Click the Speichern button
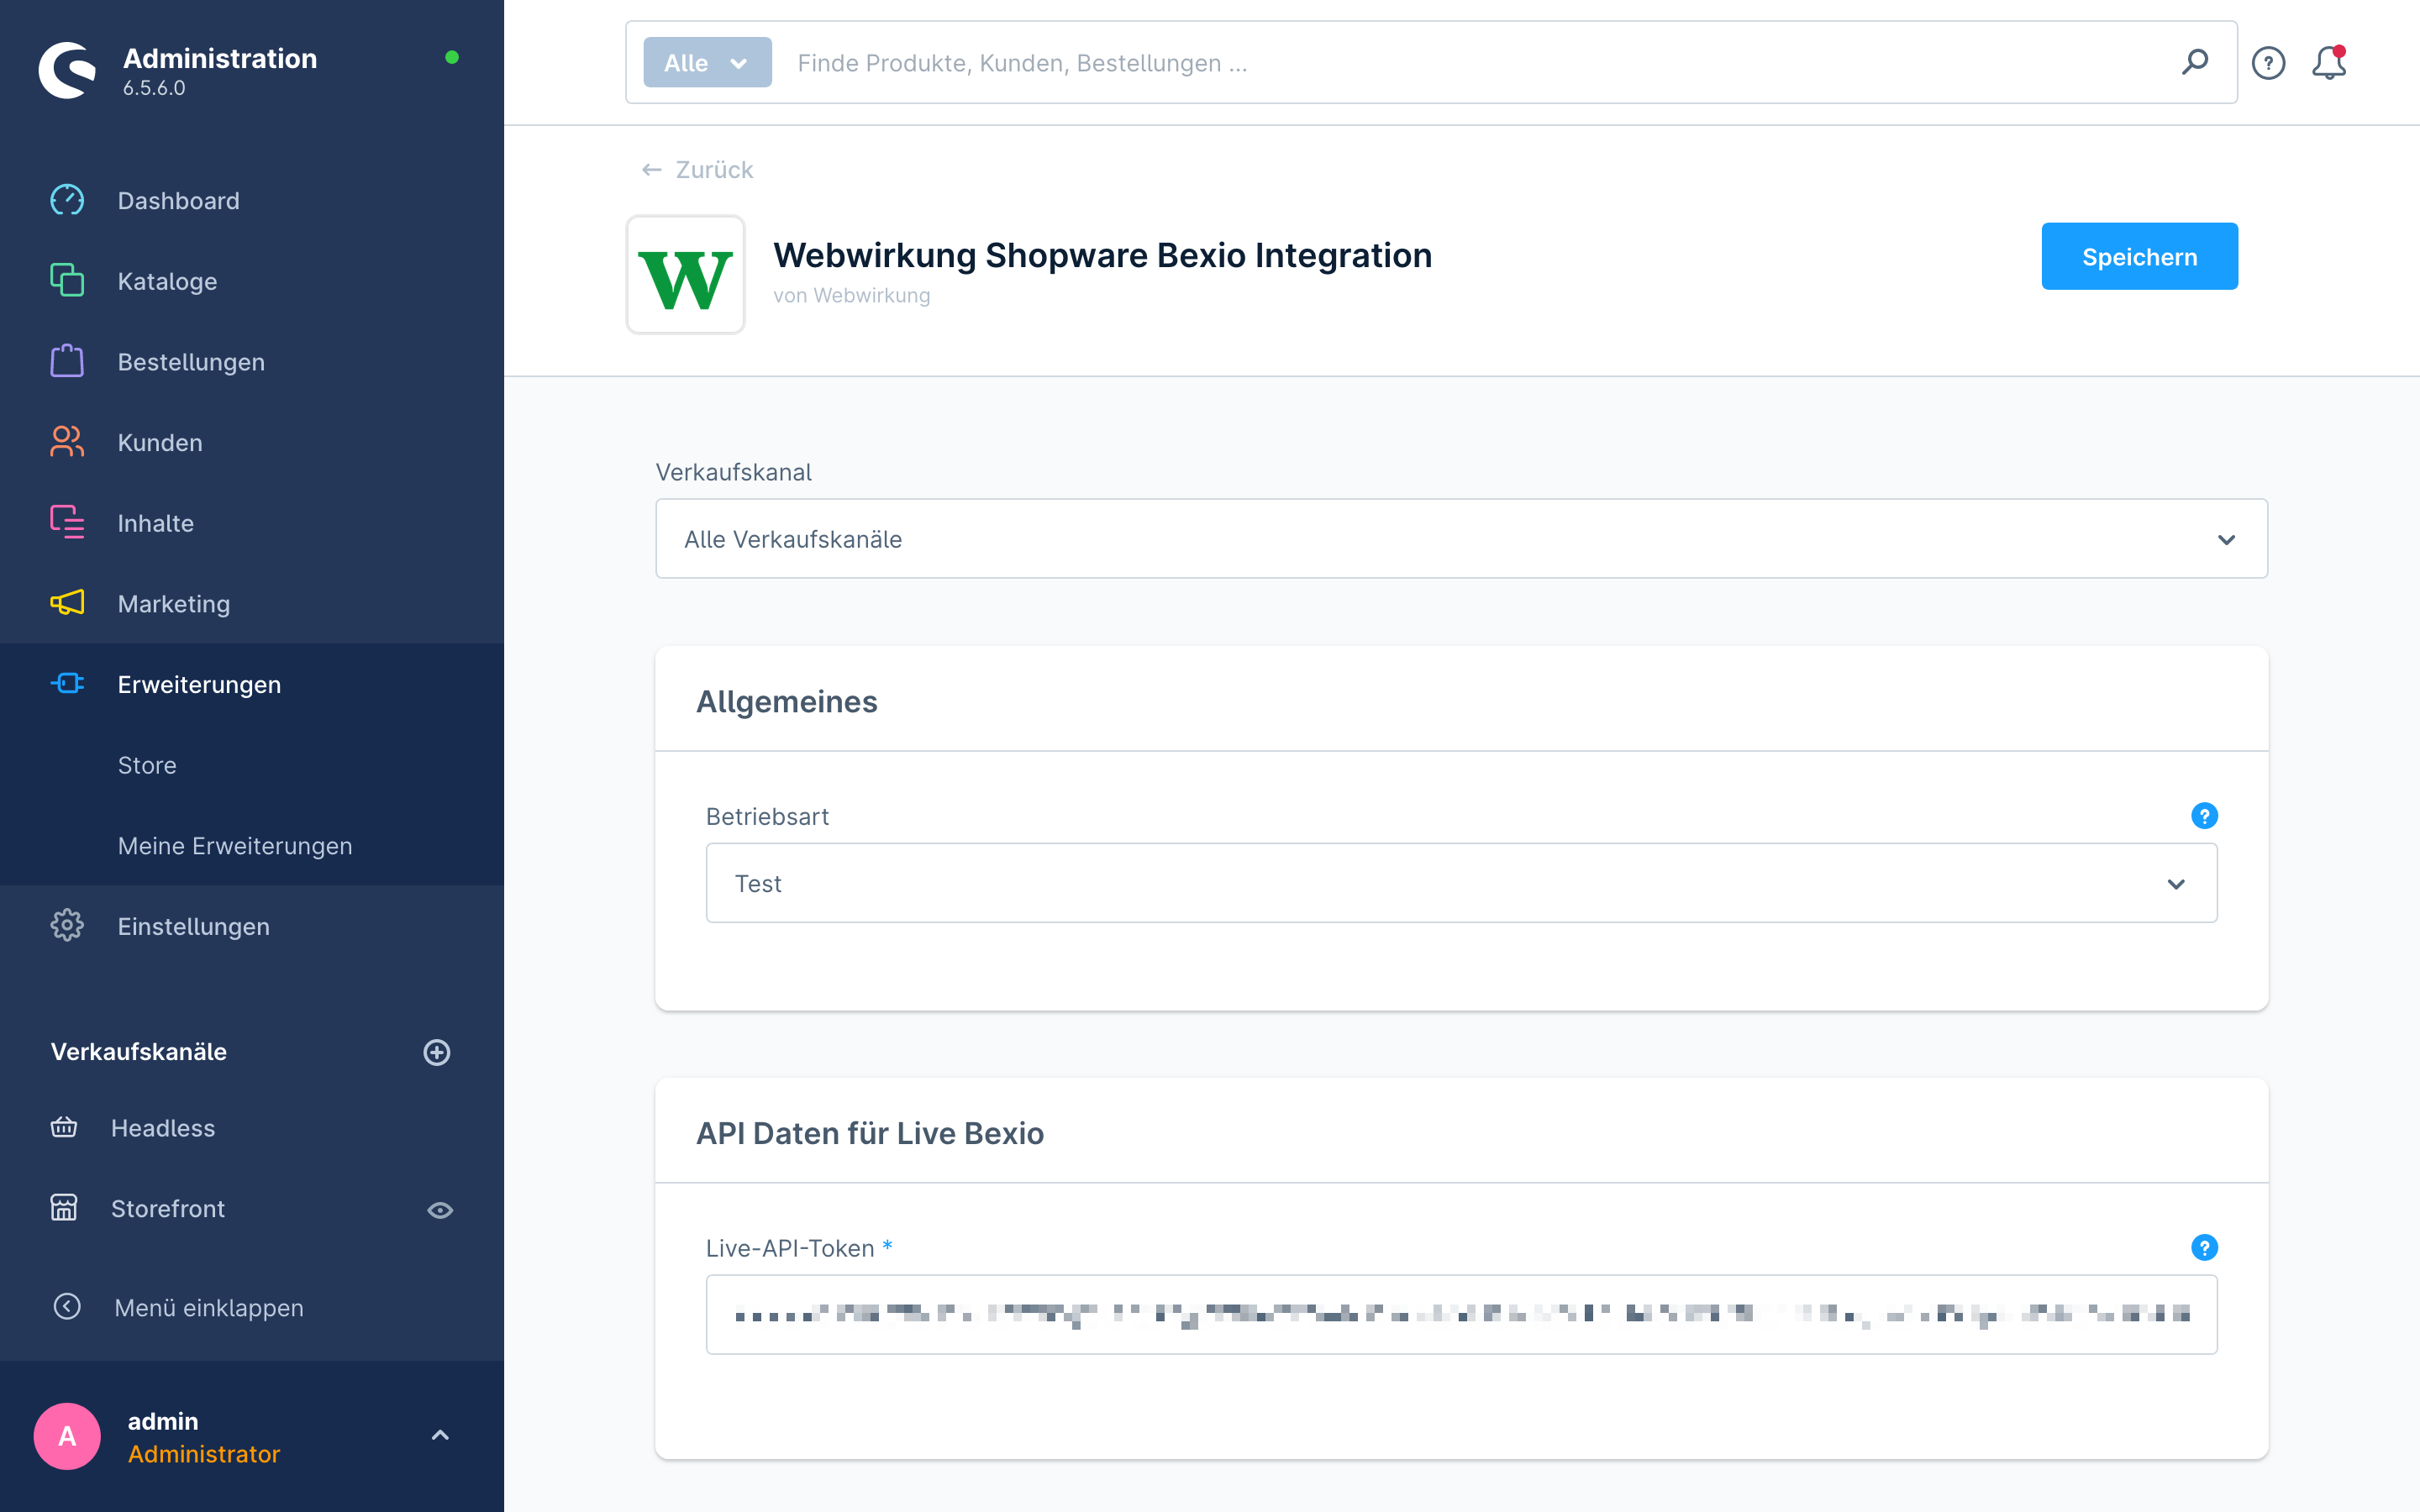The image size is (2420, 1512). click(2139, 256)
